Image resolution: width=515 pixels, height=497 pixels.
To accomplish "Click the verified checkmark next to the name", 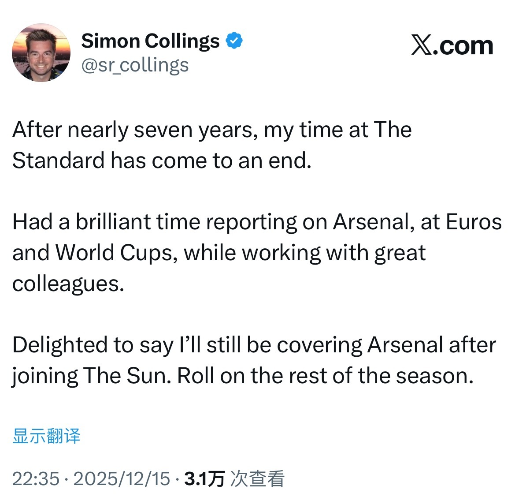I will pos(234,40).
